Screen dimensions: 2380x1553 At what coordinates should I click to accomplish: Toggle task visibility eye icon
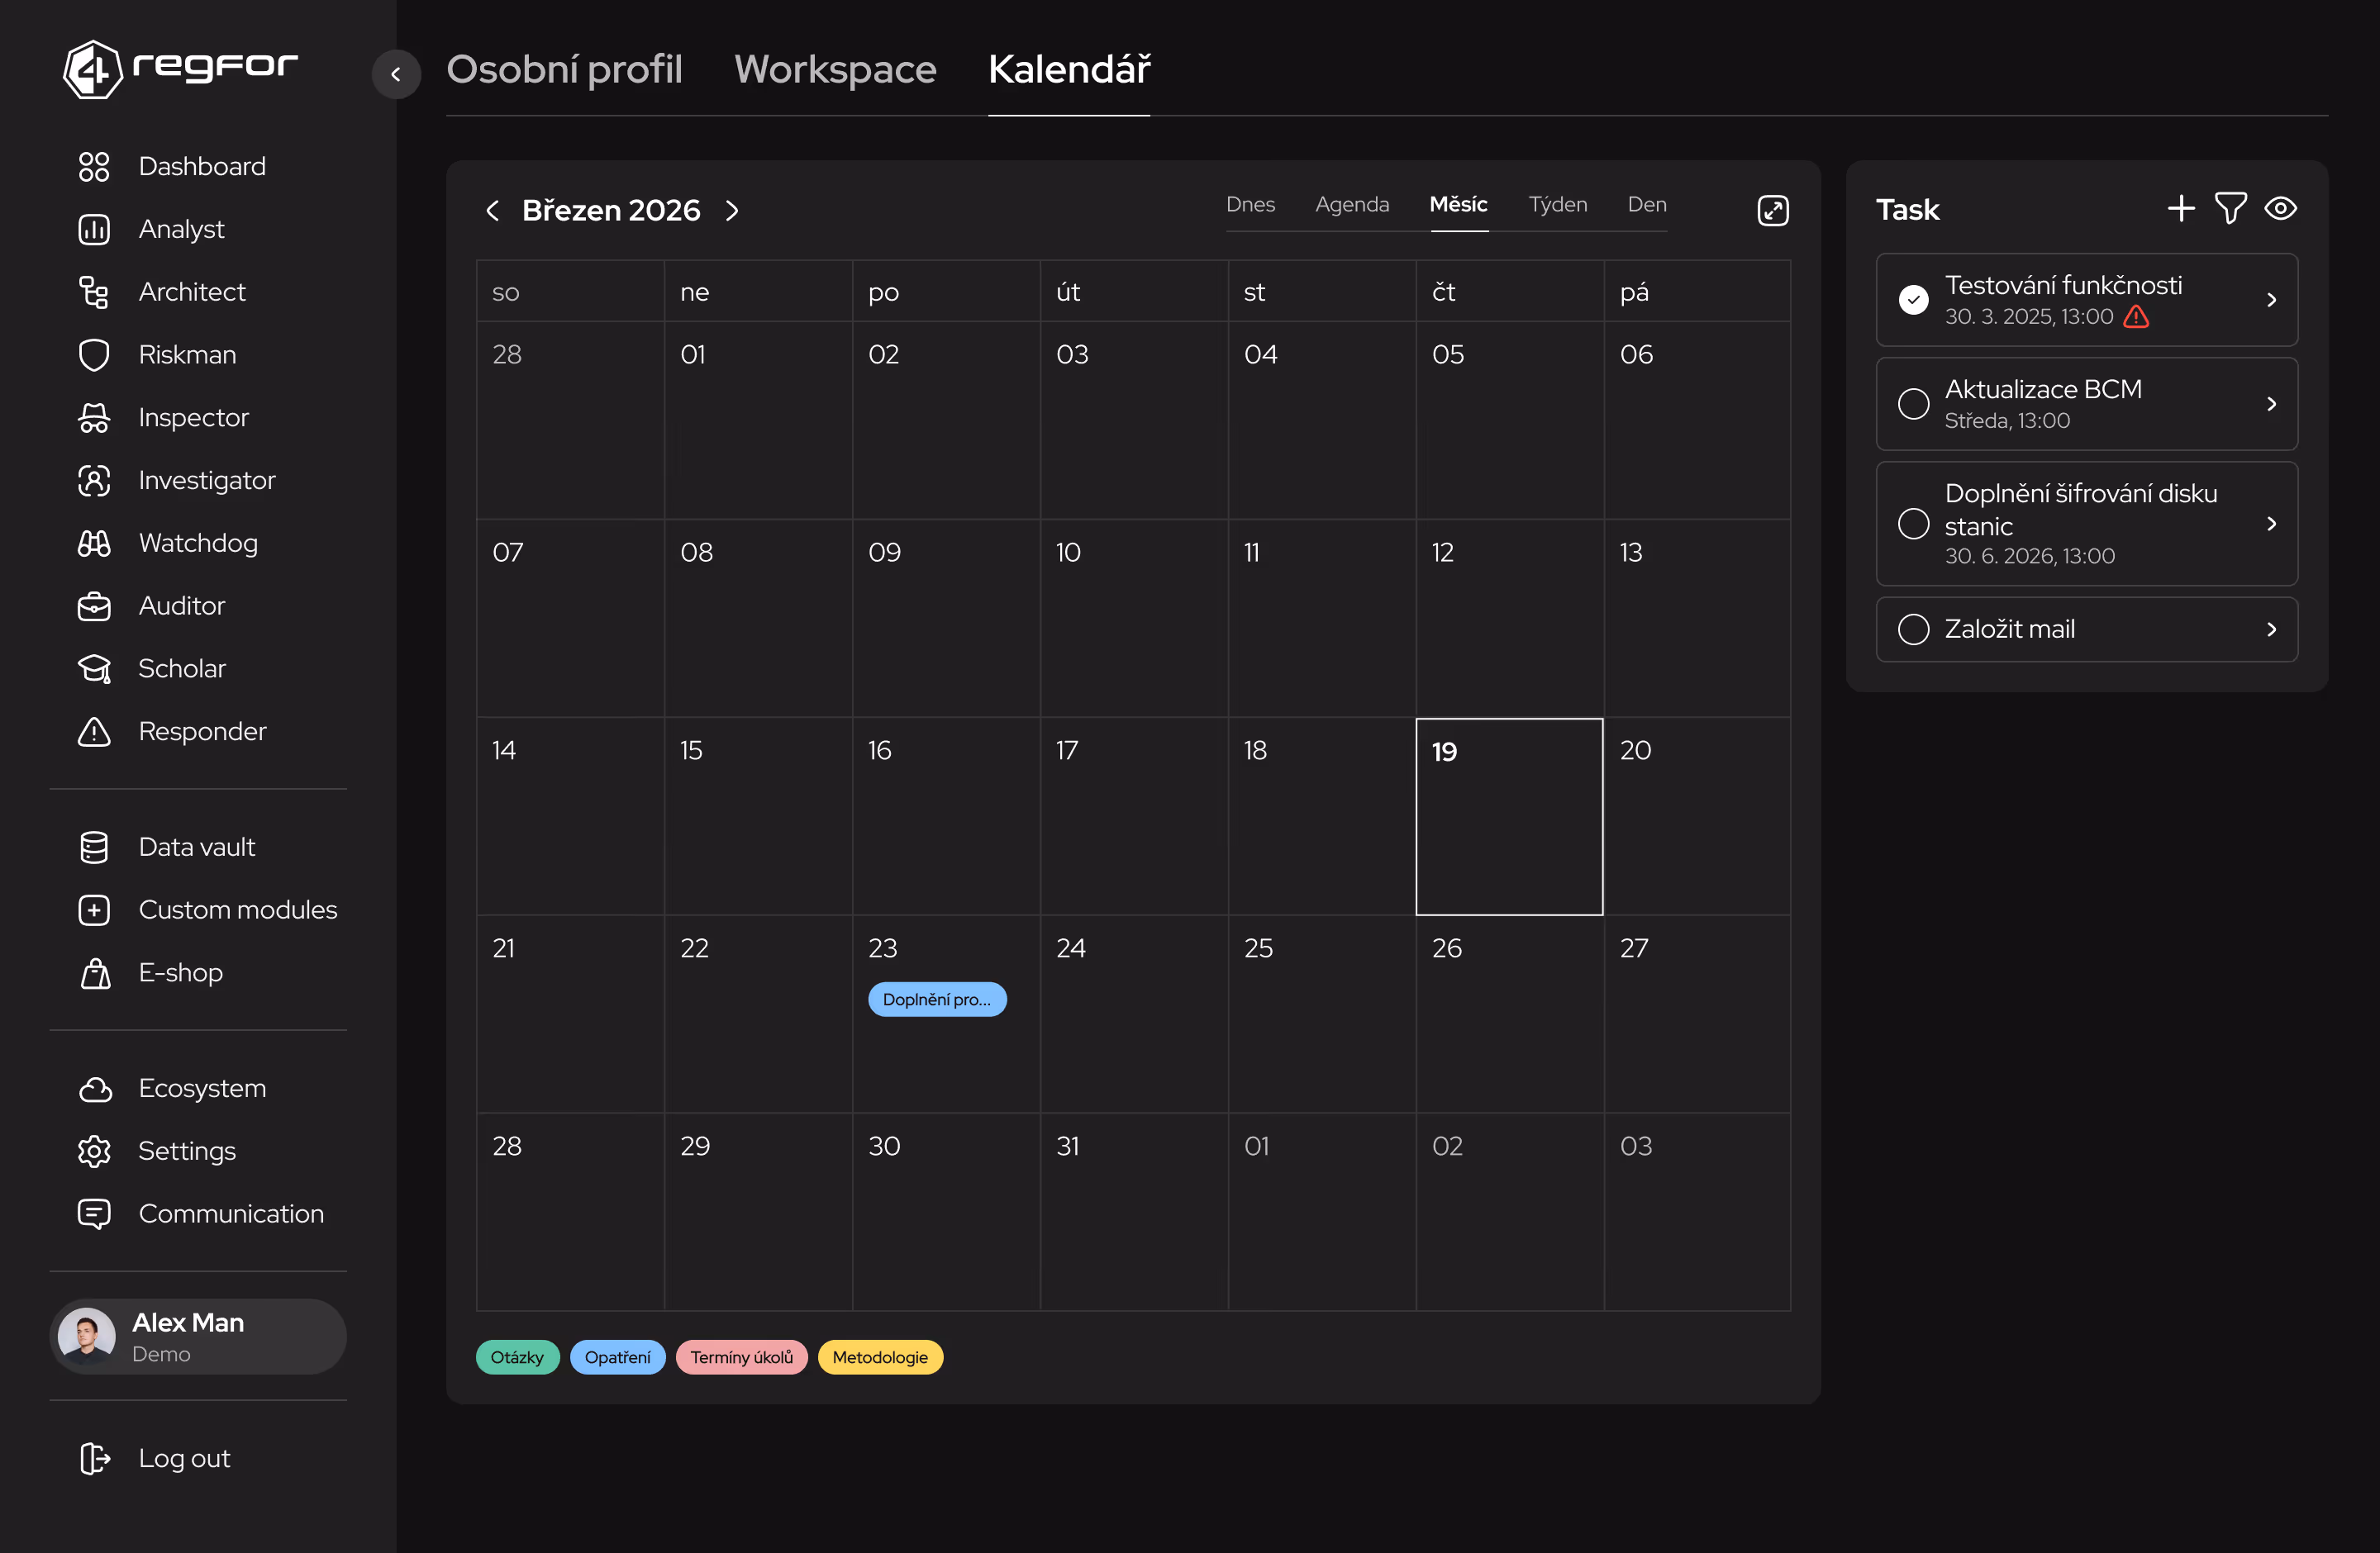2280,209
